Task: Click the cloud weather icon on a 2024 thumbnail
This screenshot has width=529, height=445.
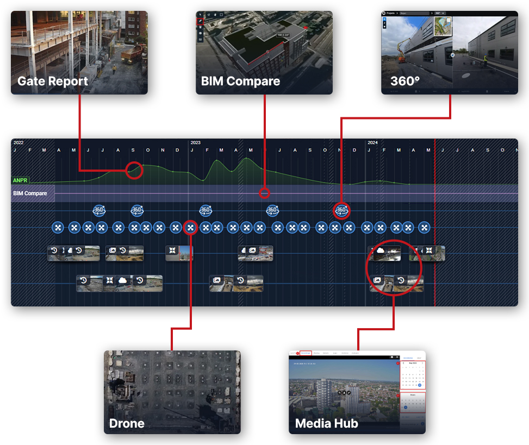Action: [x=381, y=250]
